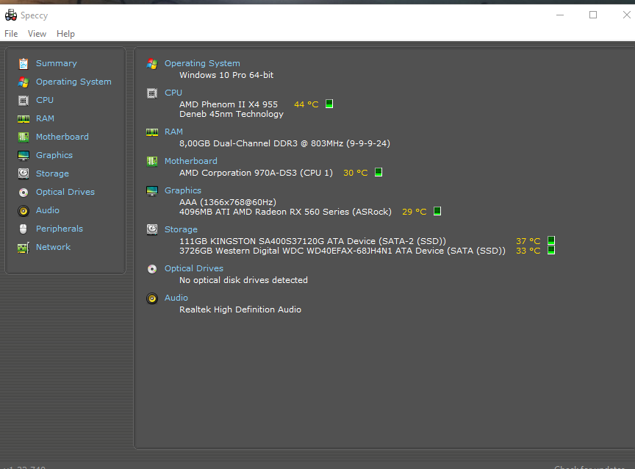Click the Optical Drives heading link in summary
The image size is (635, 469).
194,268
